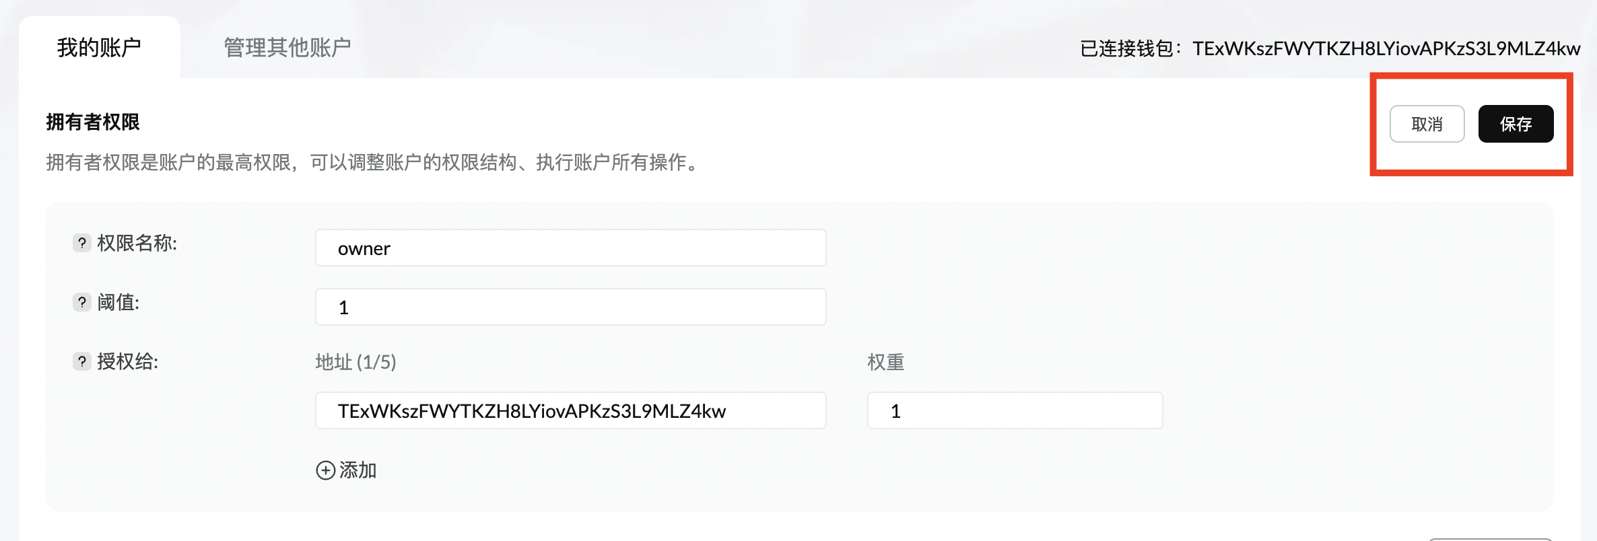Image resolution: width=1597 pixels, height=541 pixels.
Task: Click the authorized address input field
Action: [571, 410]
